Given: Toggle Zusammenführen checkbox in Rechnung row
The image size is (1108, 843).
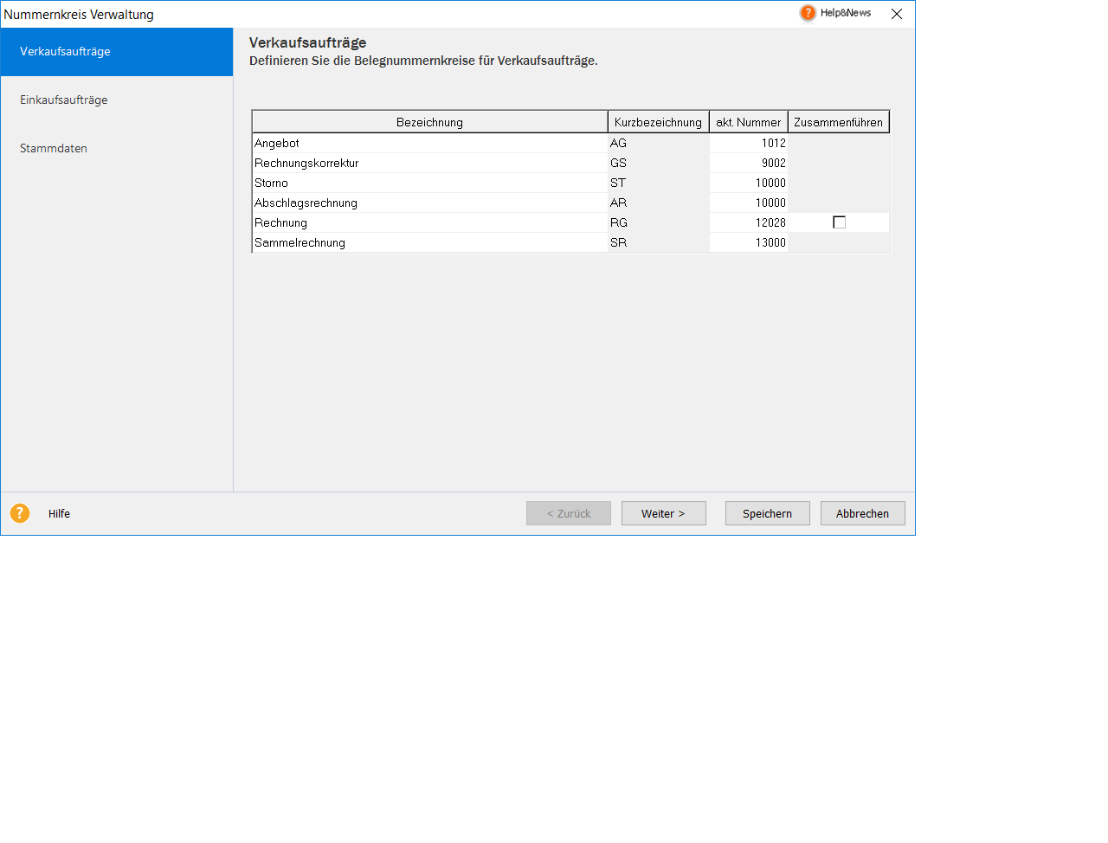Looking at the screenshot, I should pyautogui.click(x=839, y=222).
